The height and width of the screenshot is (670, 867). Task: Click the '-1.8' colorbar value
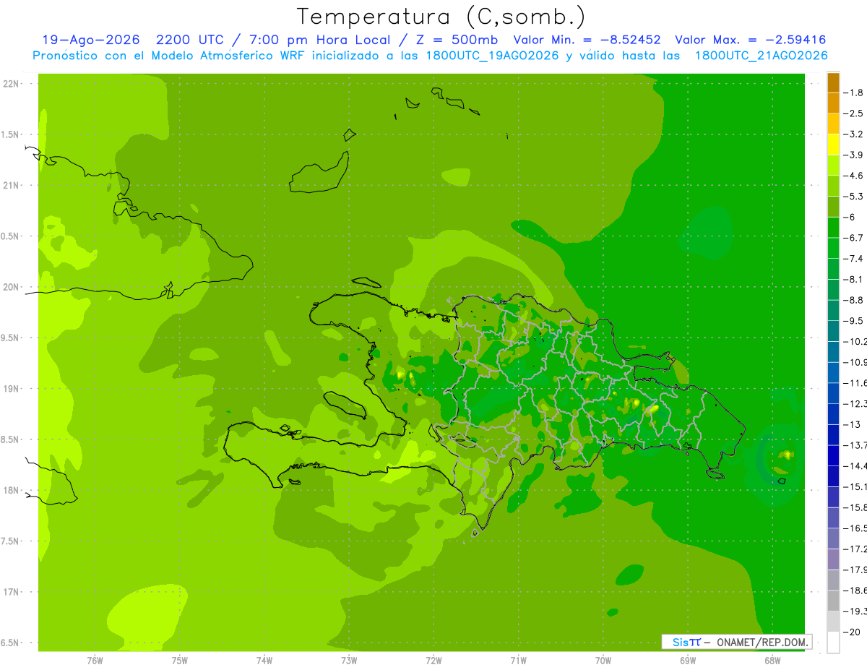point(853,93)
